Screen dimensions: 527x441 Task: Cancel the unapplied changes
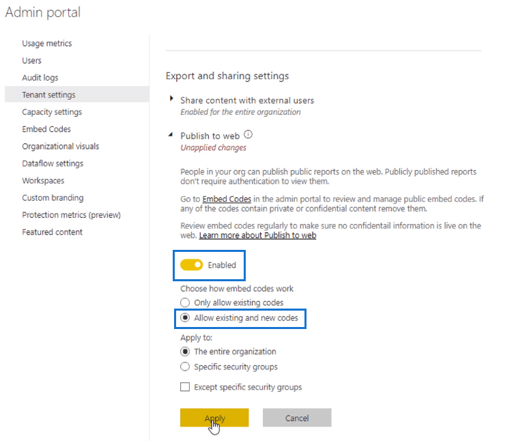pos(297,418)
